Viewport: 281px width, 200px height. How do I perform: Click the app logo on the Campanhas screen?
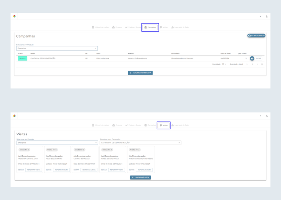coord(14,16)
